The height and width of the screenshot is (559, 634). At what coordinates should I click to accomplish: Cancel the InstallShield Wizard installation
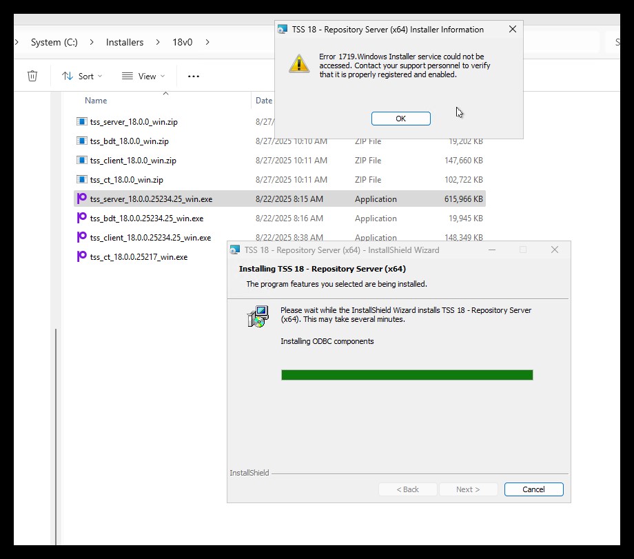pos(533,489)
